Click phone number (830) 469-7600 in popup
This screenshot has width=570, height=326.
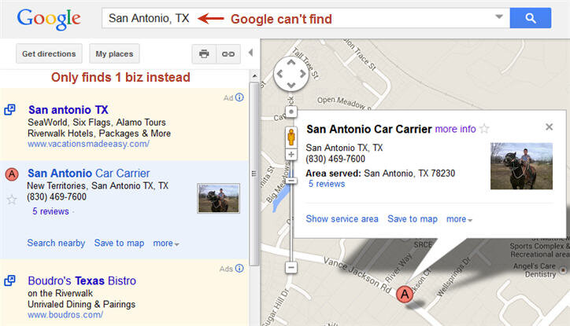(335, 159)
